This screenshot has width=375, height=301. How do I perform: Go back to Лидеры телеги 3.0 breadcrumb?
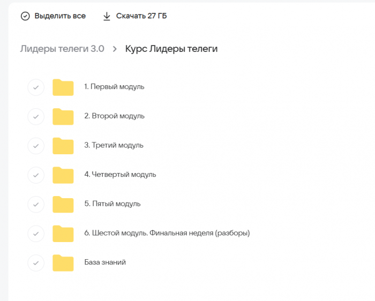62,49
